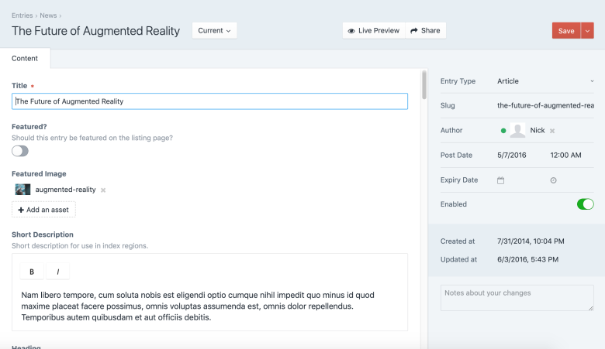Open the Save options dropdown arrow
The image size is (605, 349).
pos(587,31)
